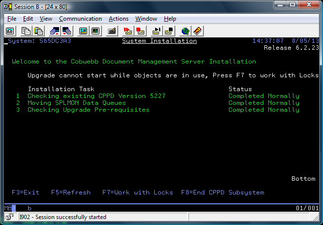Click the connection status icon in status bar
Viewport: 323px width, 225px height.
(x=9, y=217)
